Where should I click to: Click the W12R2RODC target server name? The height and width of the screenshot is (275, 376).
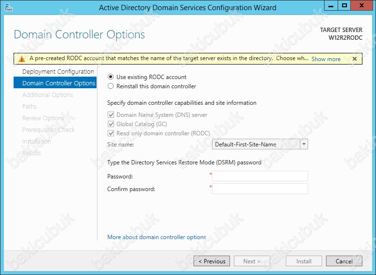pos(345,38)
